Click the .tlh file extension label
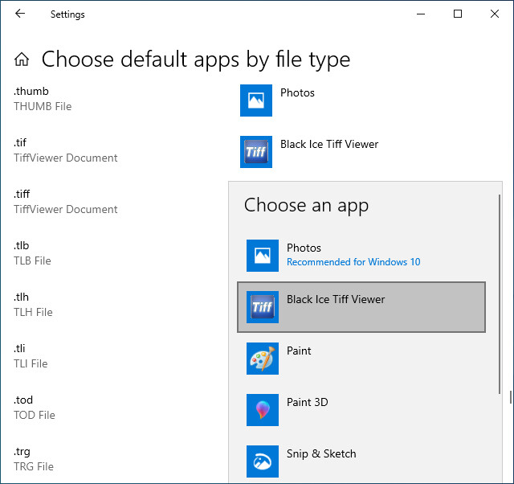The width and height of the screenshot is (514, 484). click(x=22, y=297)
